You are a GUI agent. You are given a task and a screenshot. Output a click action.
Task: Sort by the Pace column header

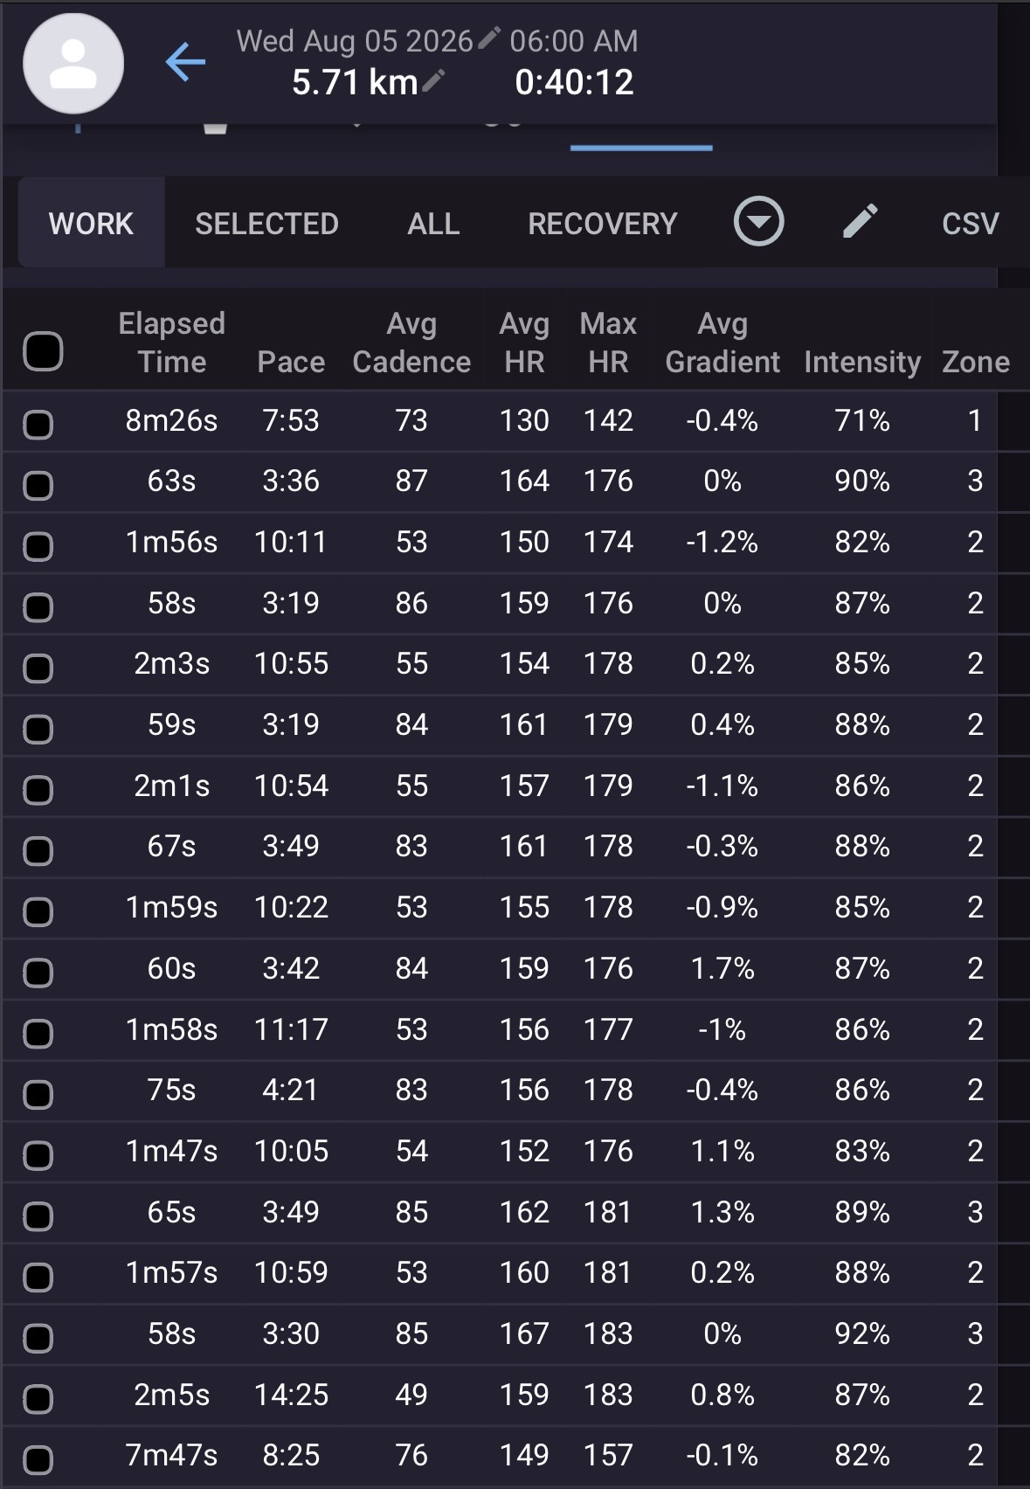click(x=291, y=362)
